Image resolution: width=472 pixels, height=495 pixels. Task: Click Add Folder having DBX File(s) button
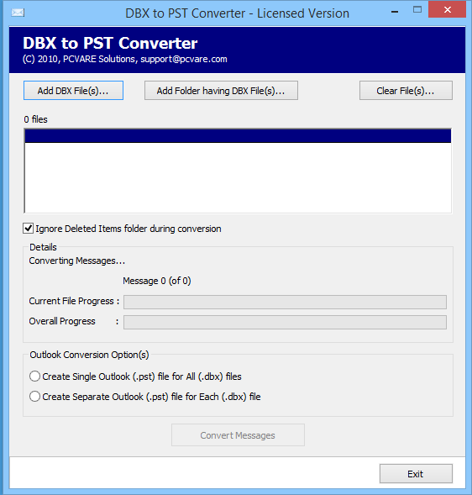(221, 91)
